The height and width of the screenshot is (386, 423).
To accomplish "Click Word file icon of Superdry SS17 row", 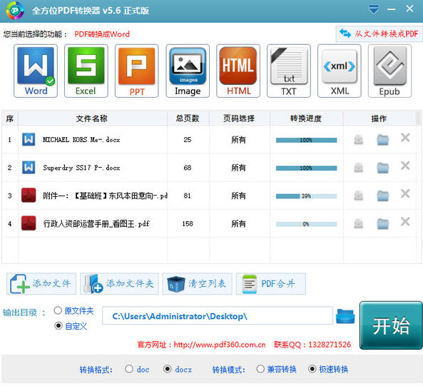I will click(x=29, y=168).
